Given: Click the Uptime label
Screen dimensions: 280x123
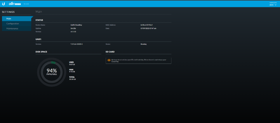Looking at the screenshot, I should [x=38, y=28].
